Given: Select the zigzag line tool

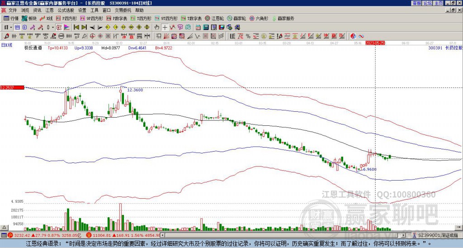Looking at the screenshot, I should [x=197, y=36].
